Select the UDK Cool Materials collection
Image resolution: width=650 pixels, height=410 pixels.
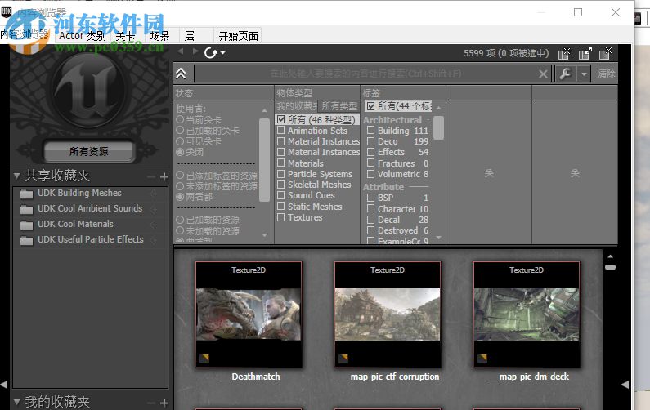pos(75,224)
